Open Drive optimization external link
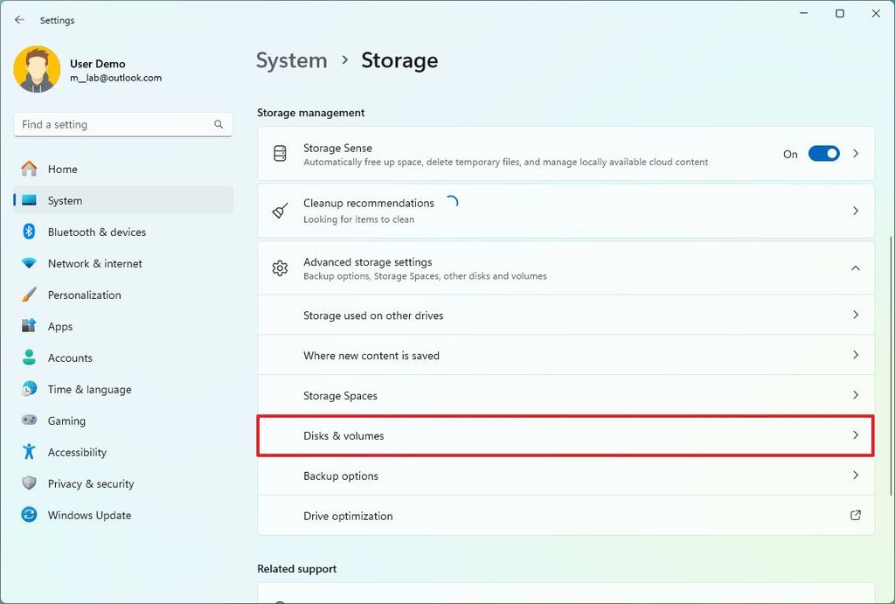The width and height of the screenshot is (895, 604). point(856,516)
